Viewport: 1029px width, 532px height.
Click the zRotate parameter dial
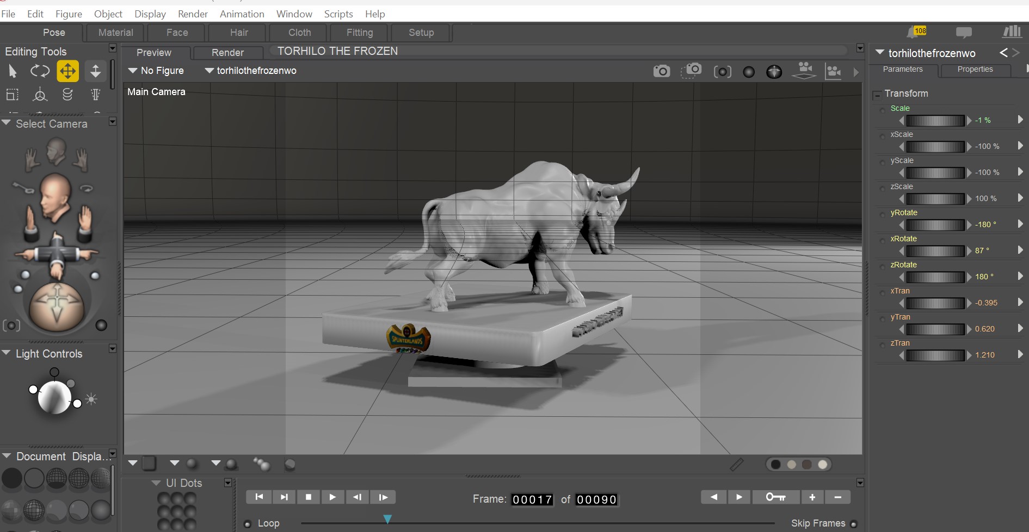(x=935, y=277)
